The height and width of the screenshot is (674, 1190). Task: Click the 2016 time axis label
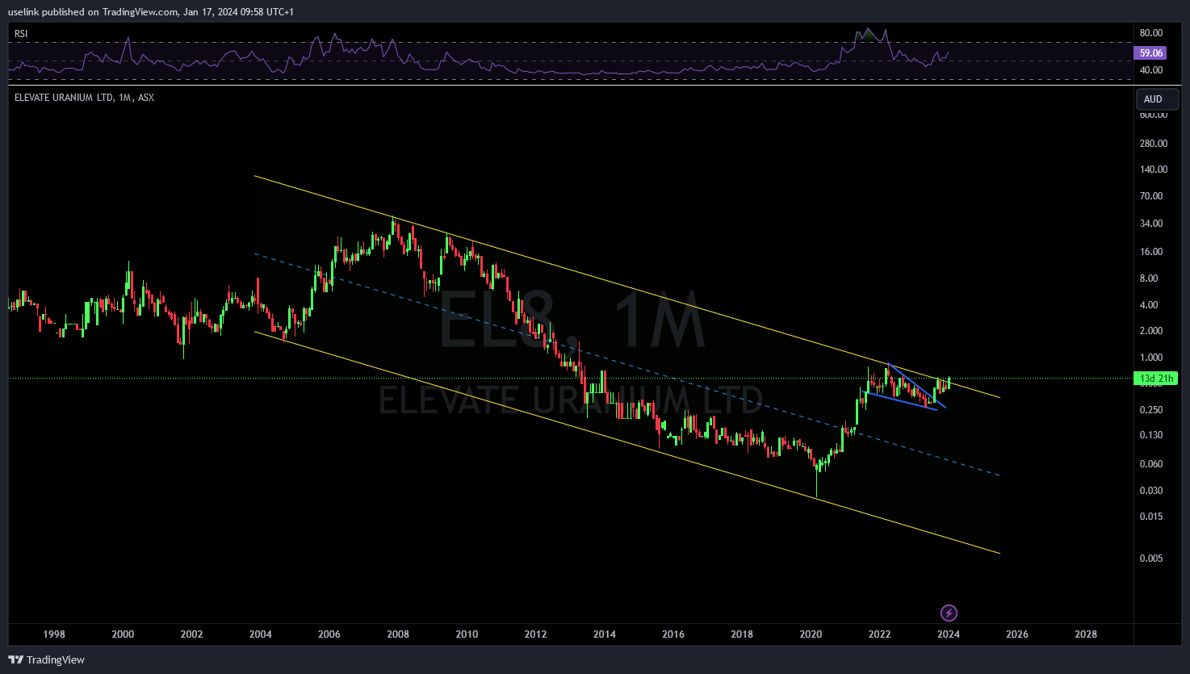[673, 634]
